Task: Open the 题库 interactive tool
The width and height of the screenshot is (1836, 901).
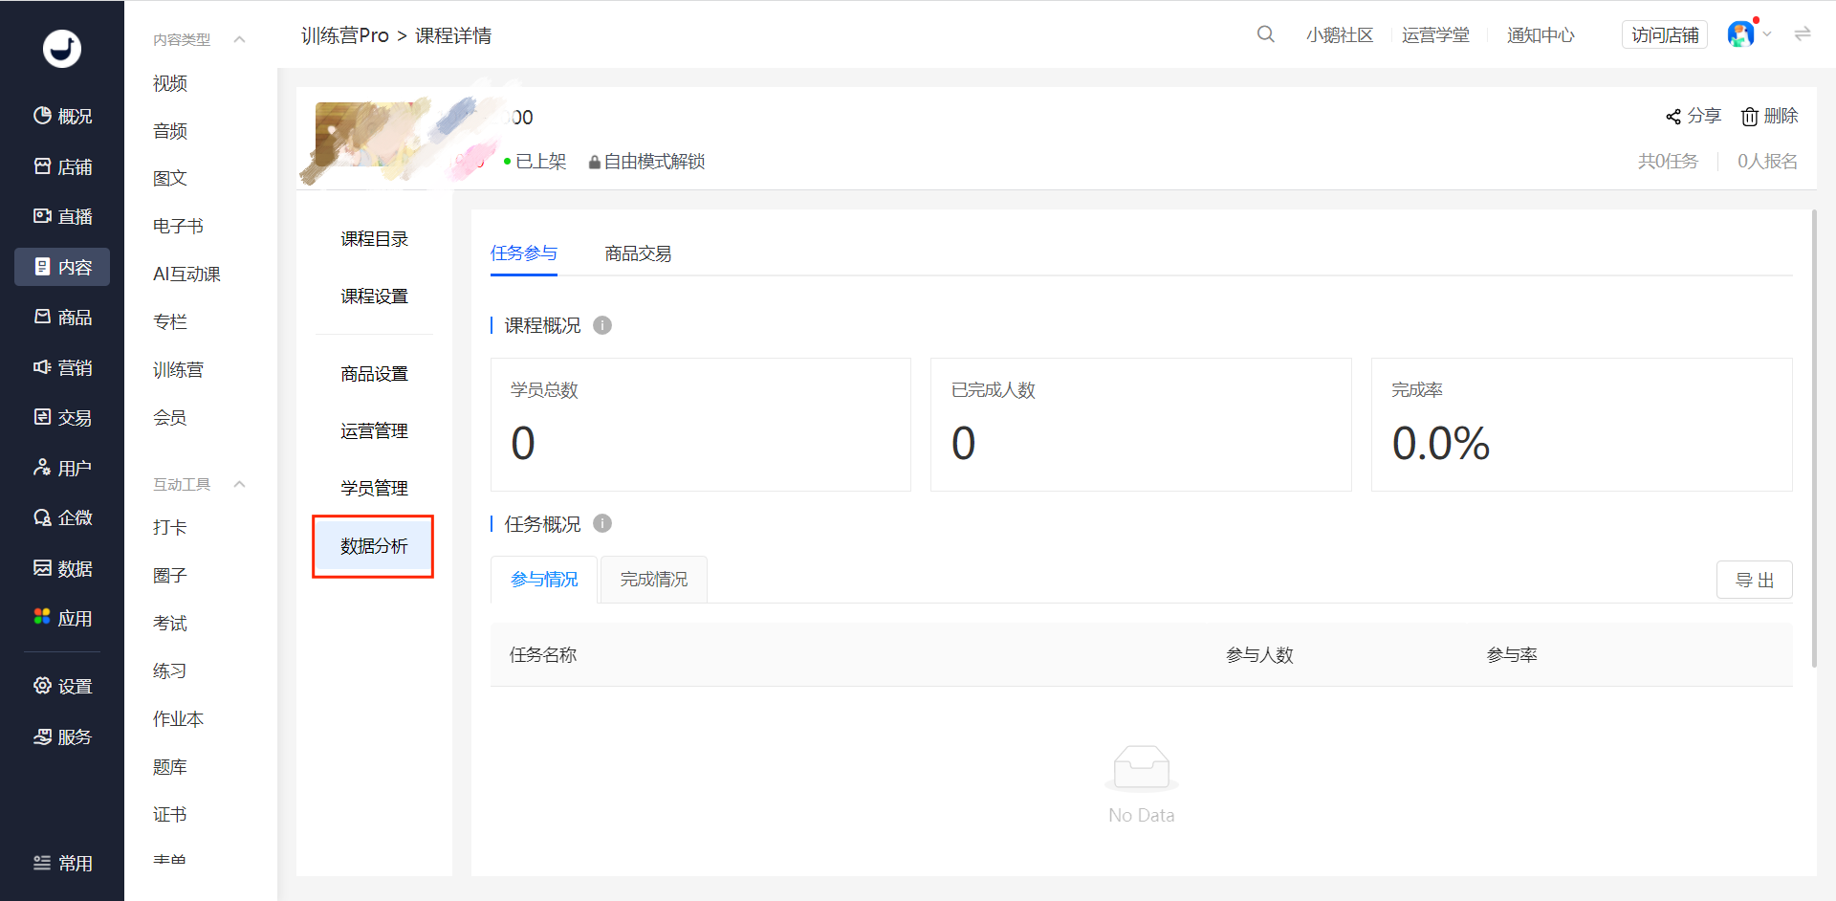Action: [170, 766]
